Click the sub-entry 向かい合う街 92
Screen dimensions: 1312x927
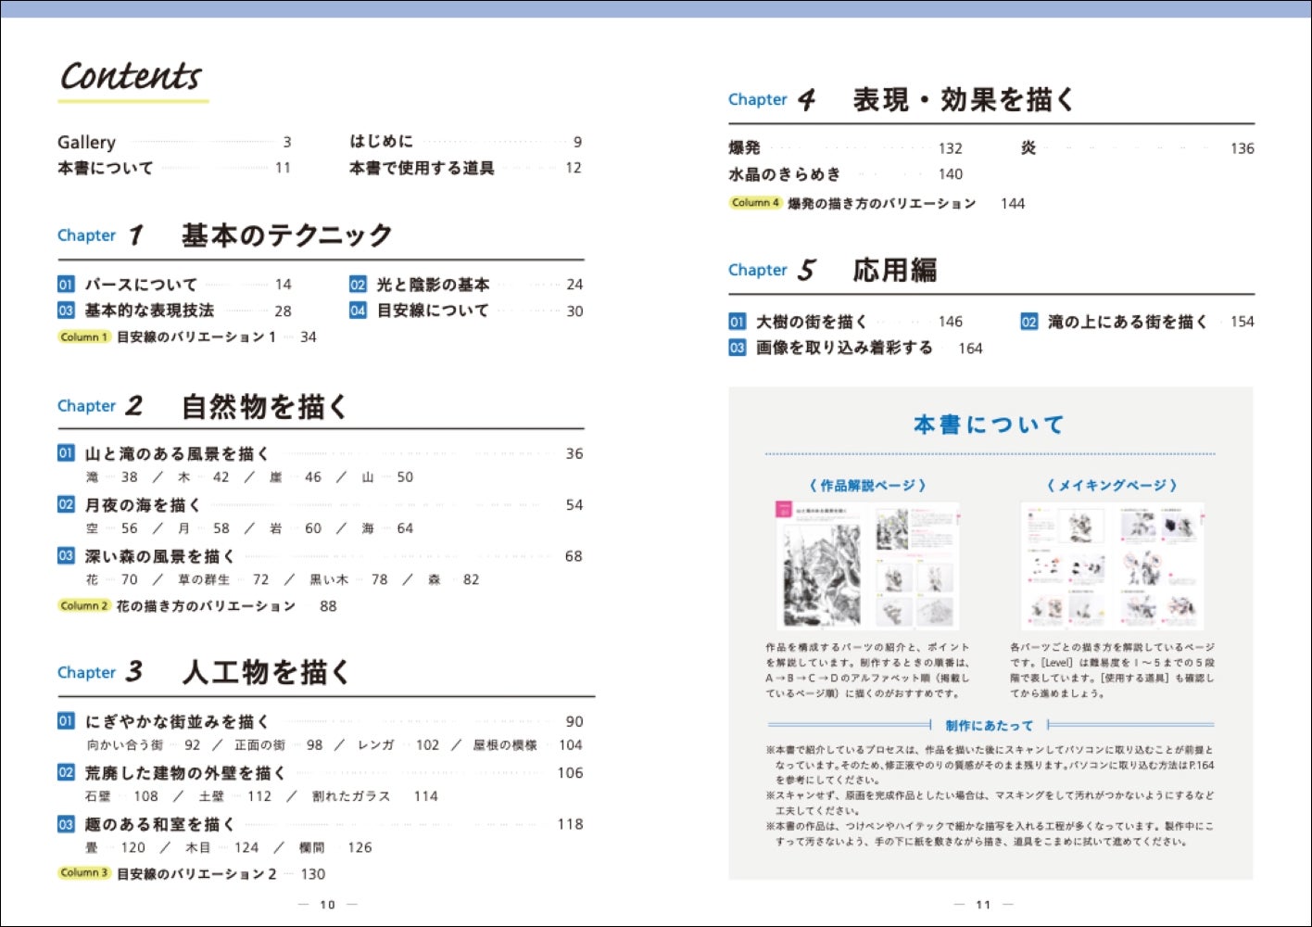click(144, 744)
